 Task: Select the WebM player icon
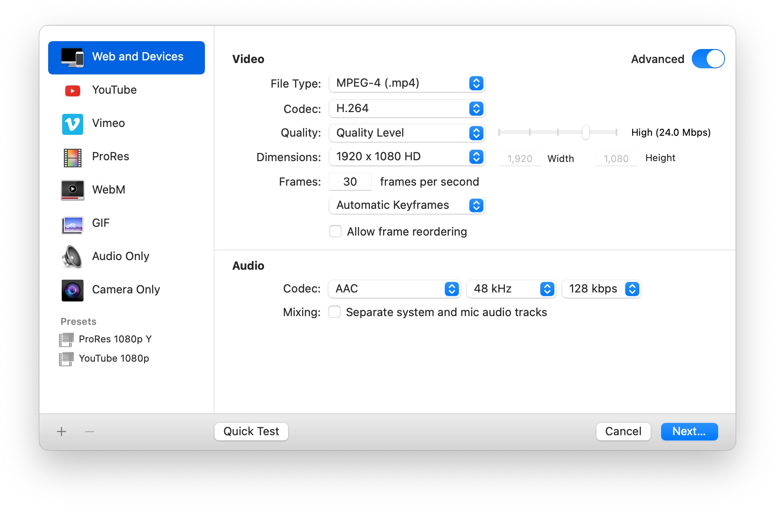click(x=73, y=190)
